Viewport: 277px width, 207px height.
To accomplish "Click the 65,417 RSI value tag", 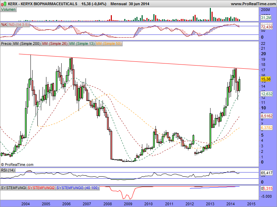I will point(267,173).
